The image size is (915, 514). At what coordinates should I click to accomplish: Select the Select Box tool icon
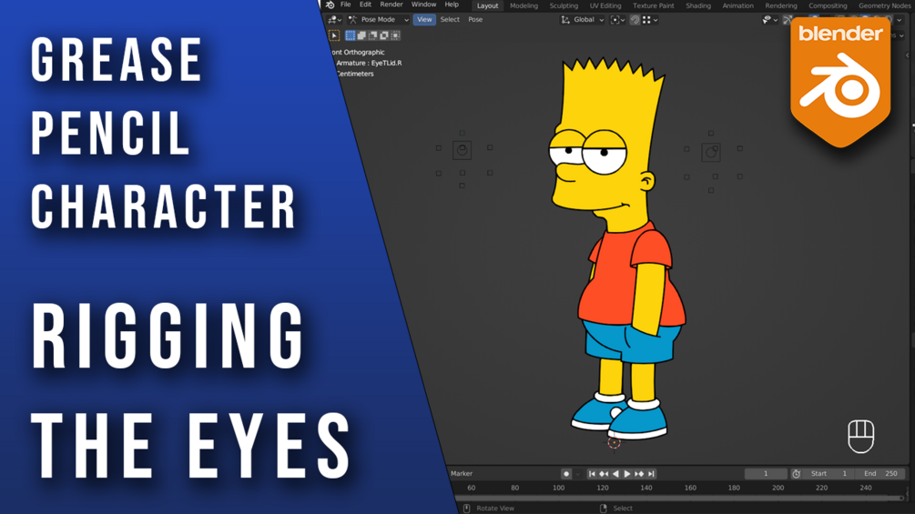coord(334,35)
